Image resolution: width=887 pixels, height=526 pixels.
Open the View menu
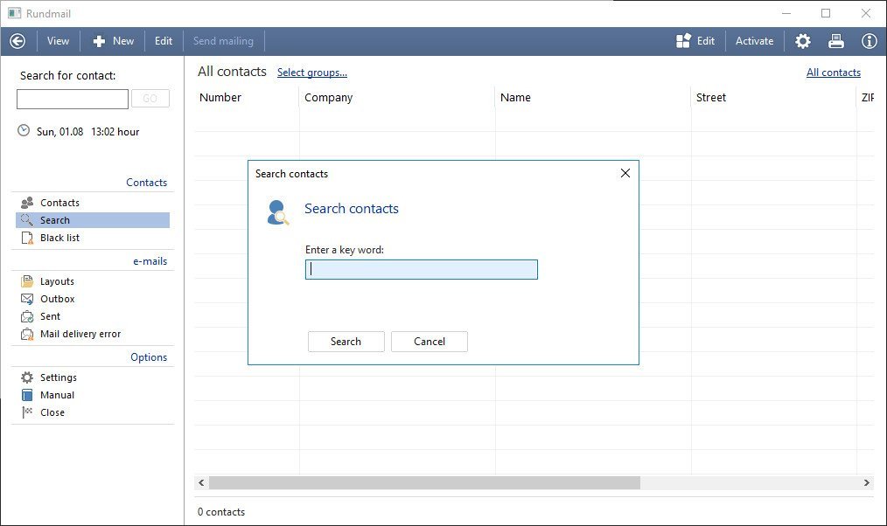58,40
